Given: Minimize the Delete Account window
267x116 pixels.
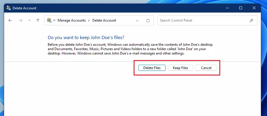Looking at the screenshot, I should 227,8.
